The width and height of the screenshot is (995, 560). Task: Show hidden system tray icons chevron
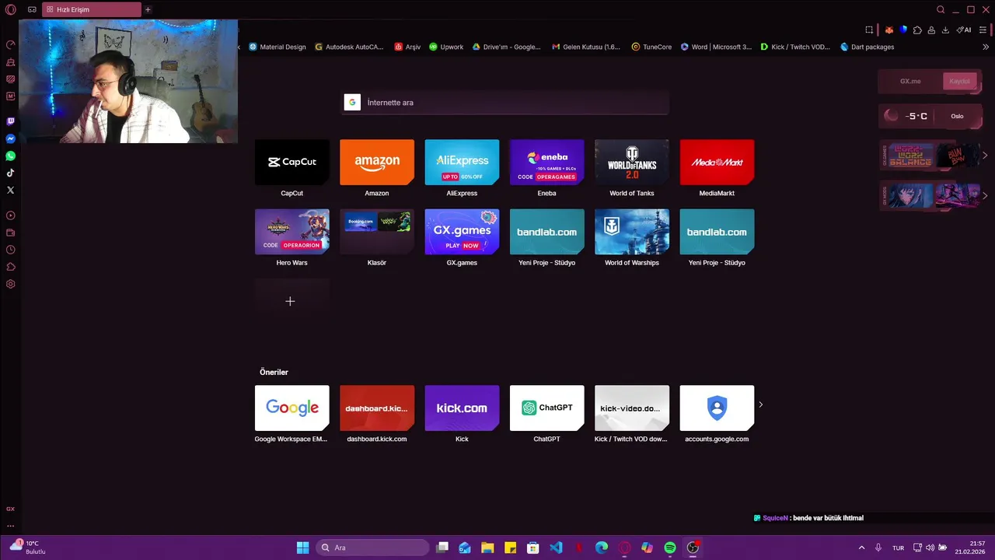[861, 548]
